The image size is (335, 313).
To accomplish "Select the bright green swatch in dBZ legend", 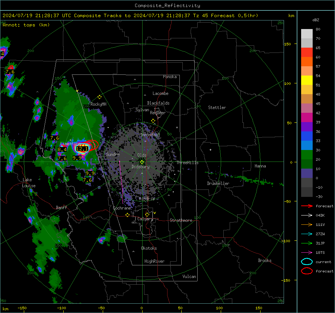I will pos(307,155).
